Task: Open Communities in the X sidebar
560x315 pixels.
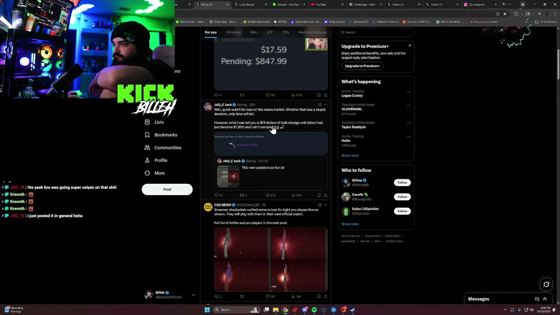Action: 163,147
